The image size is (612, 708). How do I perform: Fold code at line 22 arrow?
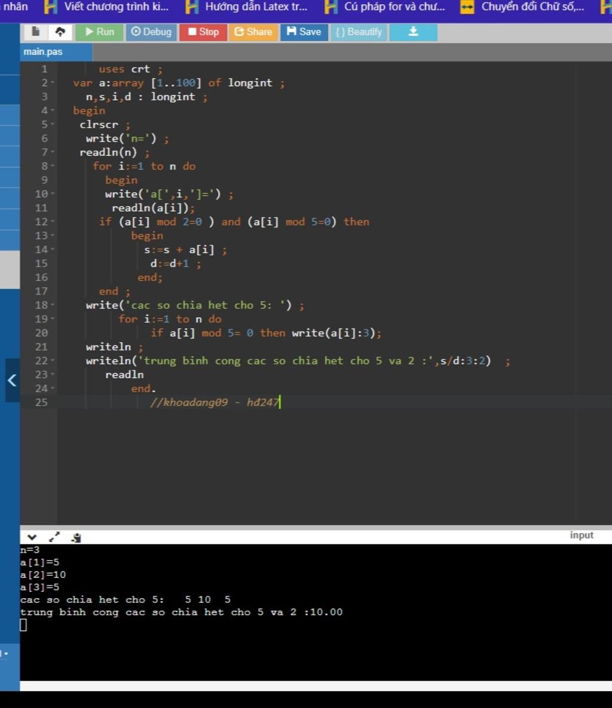point(53,361)
